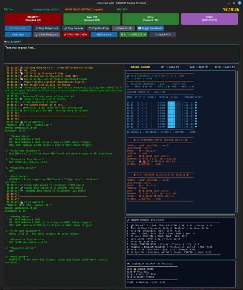The height and width of the screenshot is (290, 243).
Task: Toggle the NewsFeeds panel
Action: tap(150, 28)
